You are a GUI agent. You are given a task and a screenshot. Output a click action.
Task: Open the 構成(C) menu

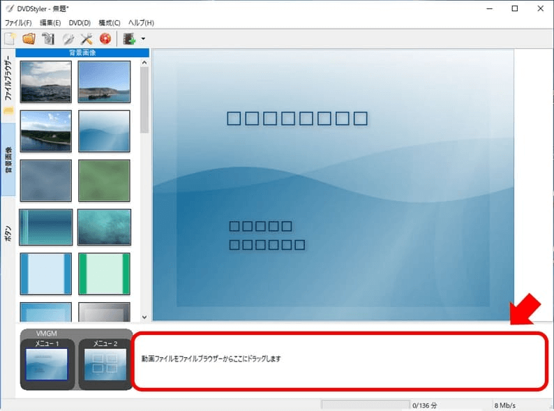[x=110, y=23]
